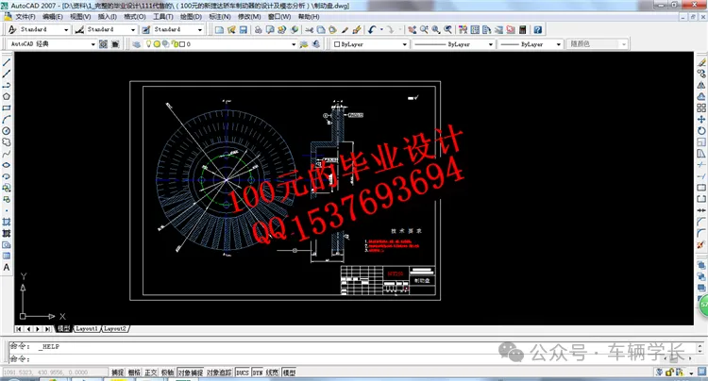Select the Mirror modify tool

(701, 85)
